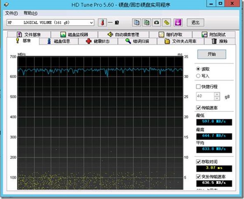The image size is (244, 199).
Task: Copy screenshot to clipboard green icon
Action: (x=146, y=23)
